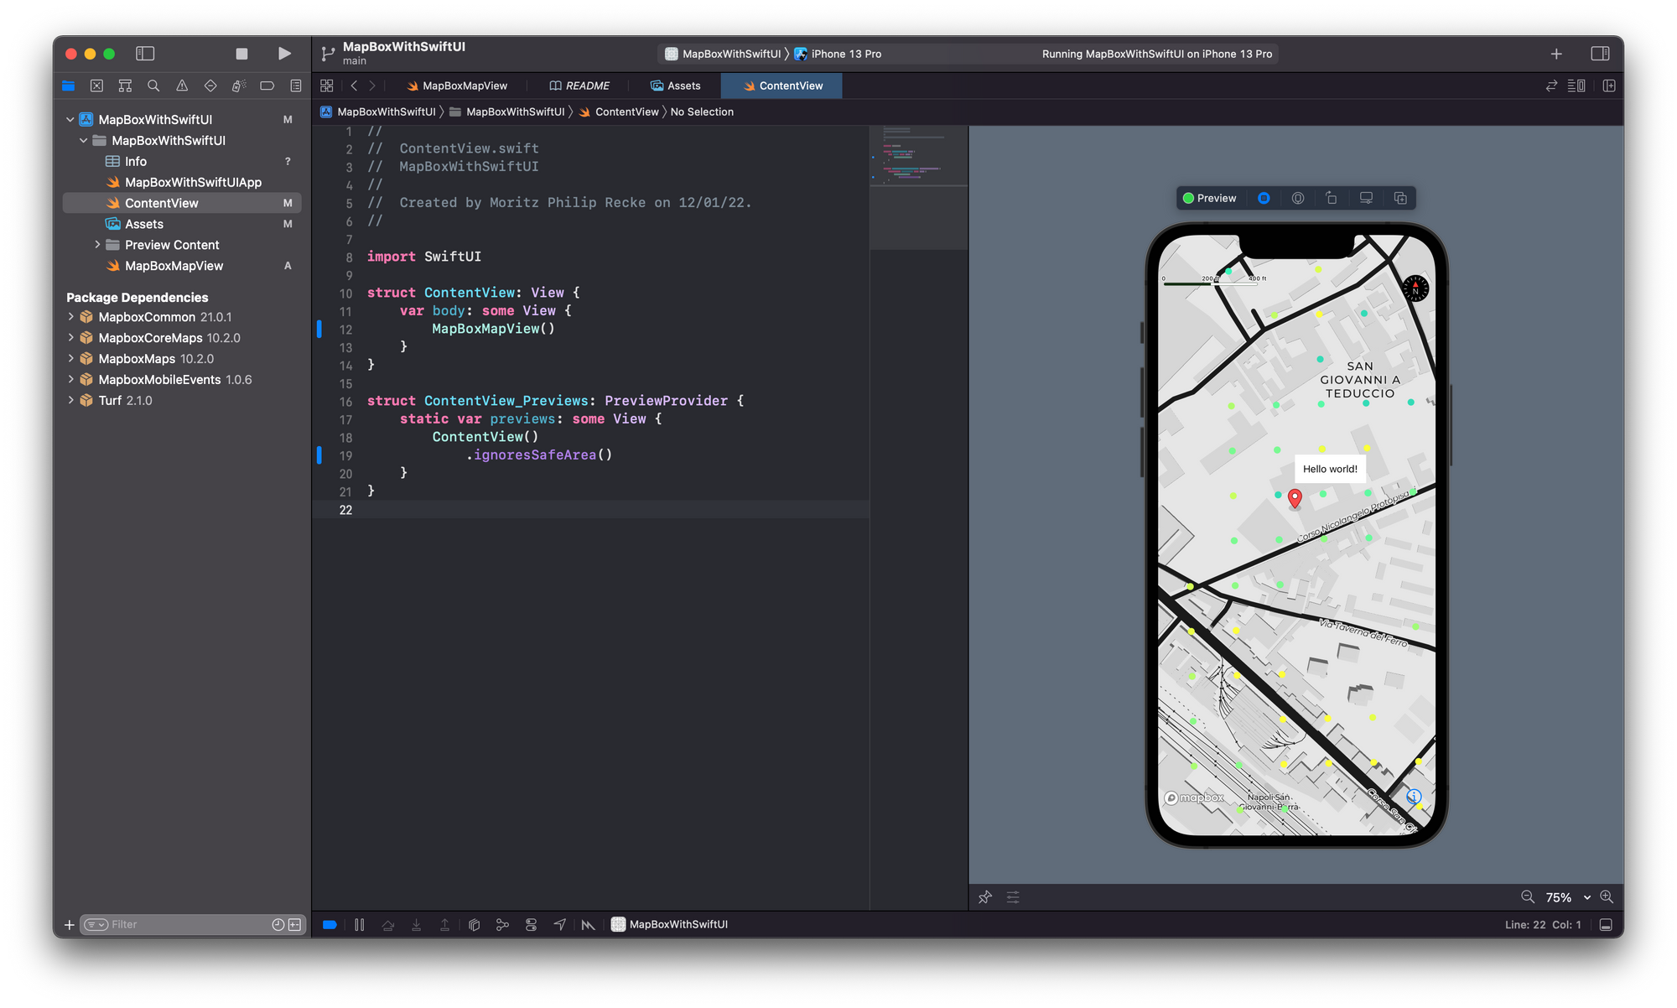Open the Library plus icon in toolbar
Image resolution: width=1677 pixels, height=1008 pixels.
pyautogui.click(x=1555, y=53)
